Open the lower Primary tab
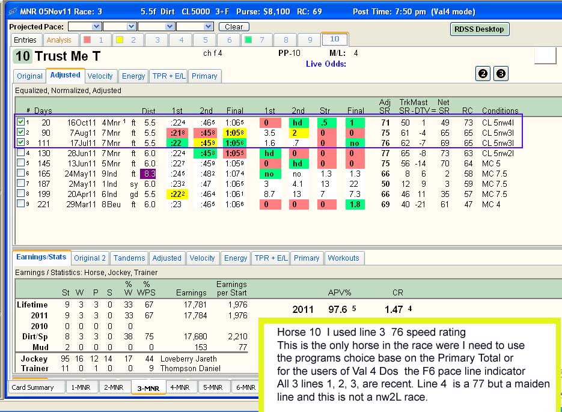562x412 pixels. (307, 258)
